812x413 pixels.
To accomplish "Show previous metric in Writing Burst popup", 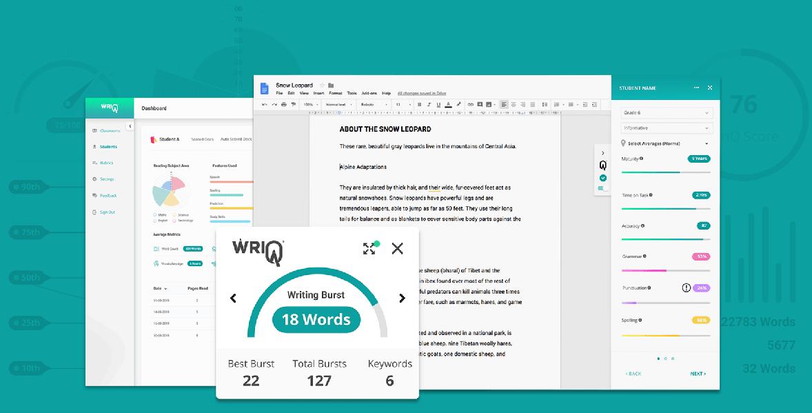I will 233,298.
